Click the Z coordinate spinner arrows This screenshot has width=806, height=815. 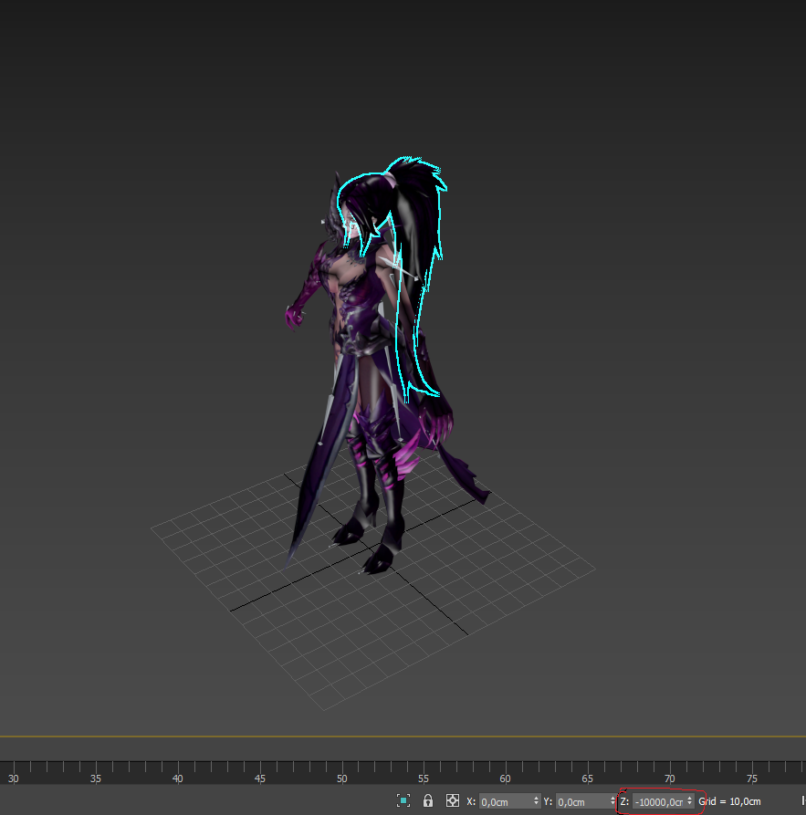[x=690, y=801]
